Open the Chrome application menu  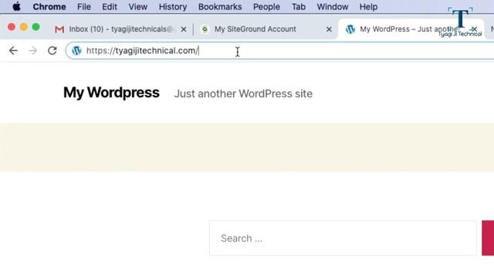coord(49,7)
